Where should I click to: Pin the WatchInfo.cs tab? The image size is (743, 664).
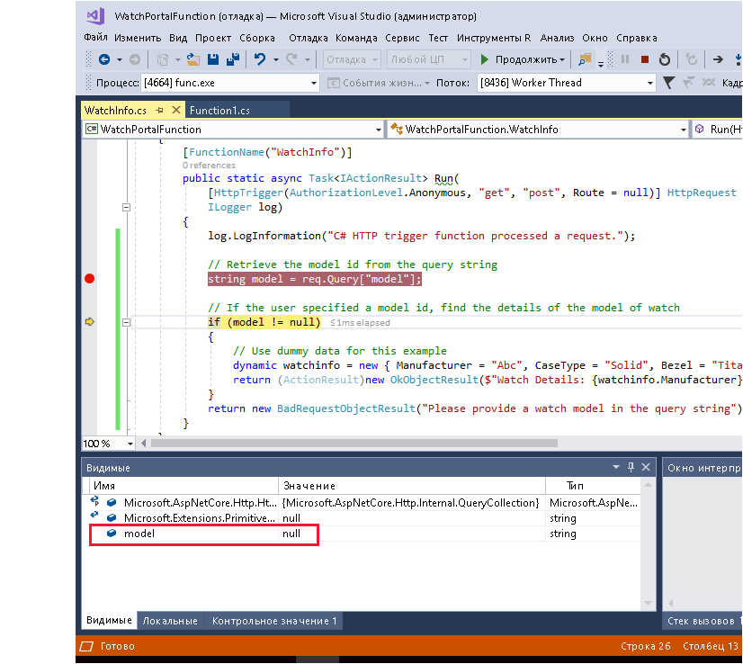(x=160, y=111)
